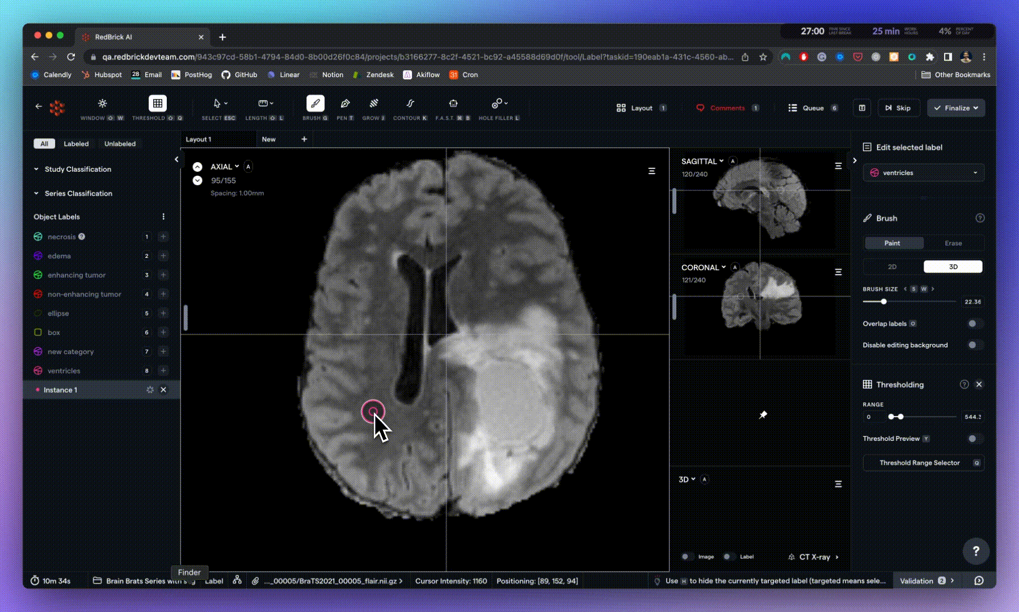Open the save icon next to Skip
Screen dimensions: 1019x612
pyautogui.click(x=862, y=108)
